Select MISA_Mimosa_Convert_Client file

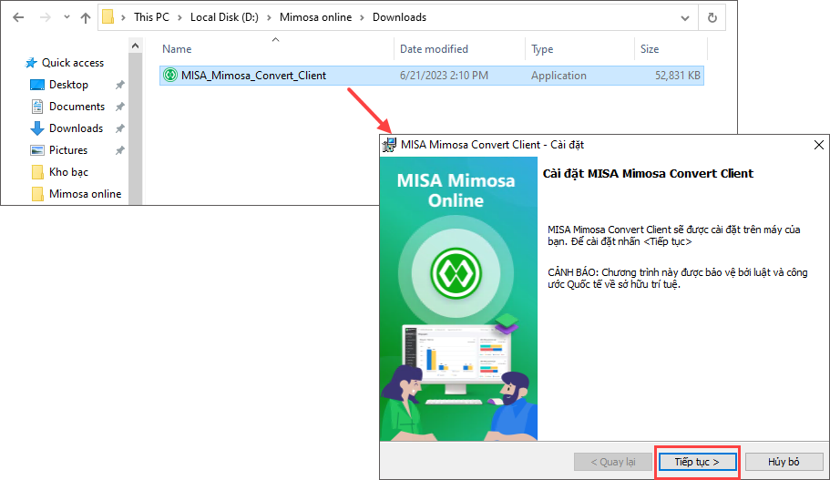[432, 76]
